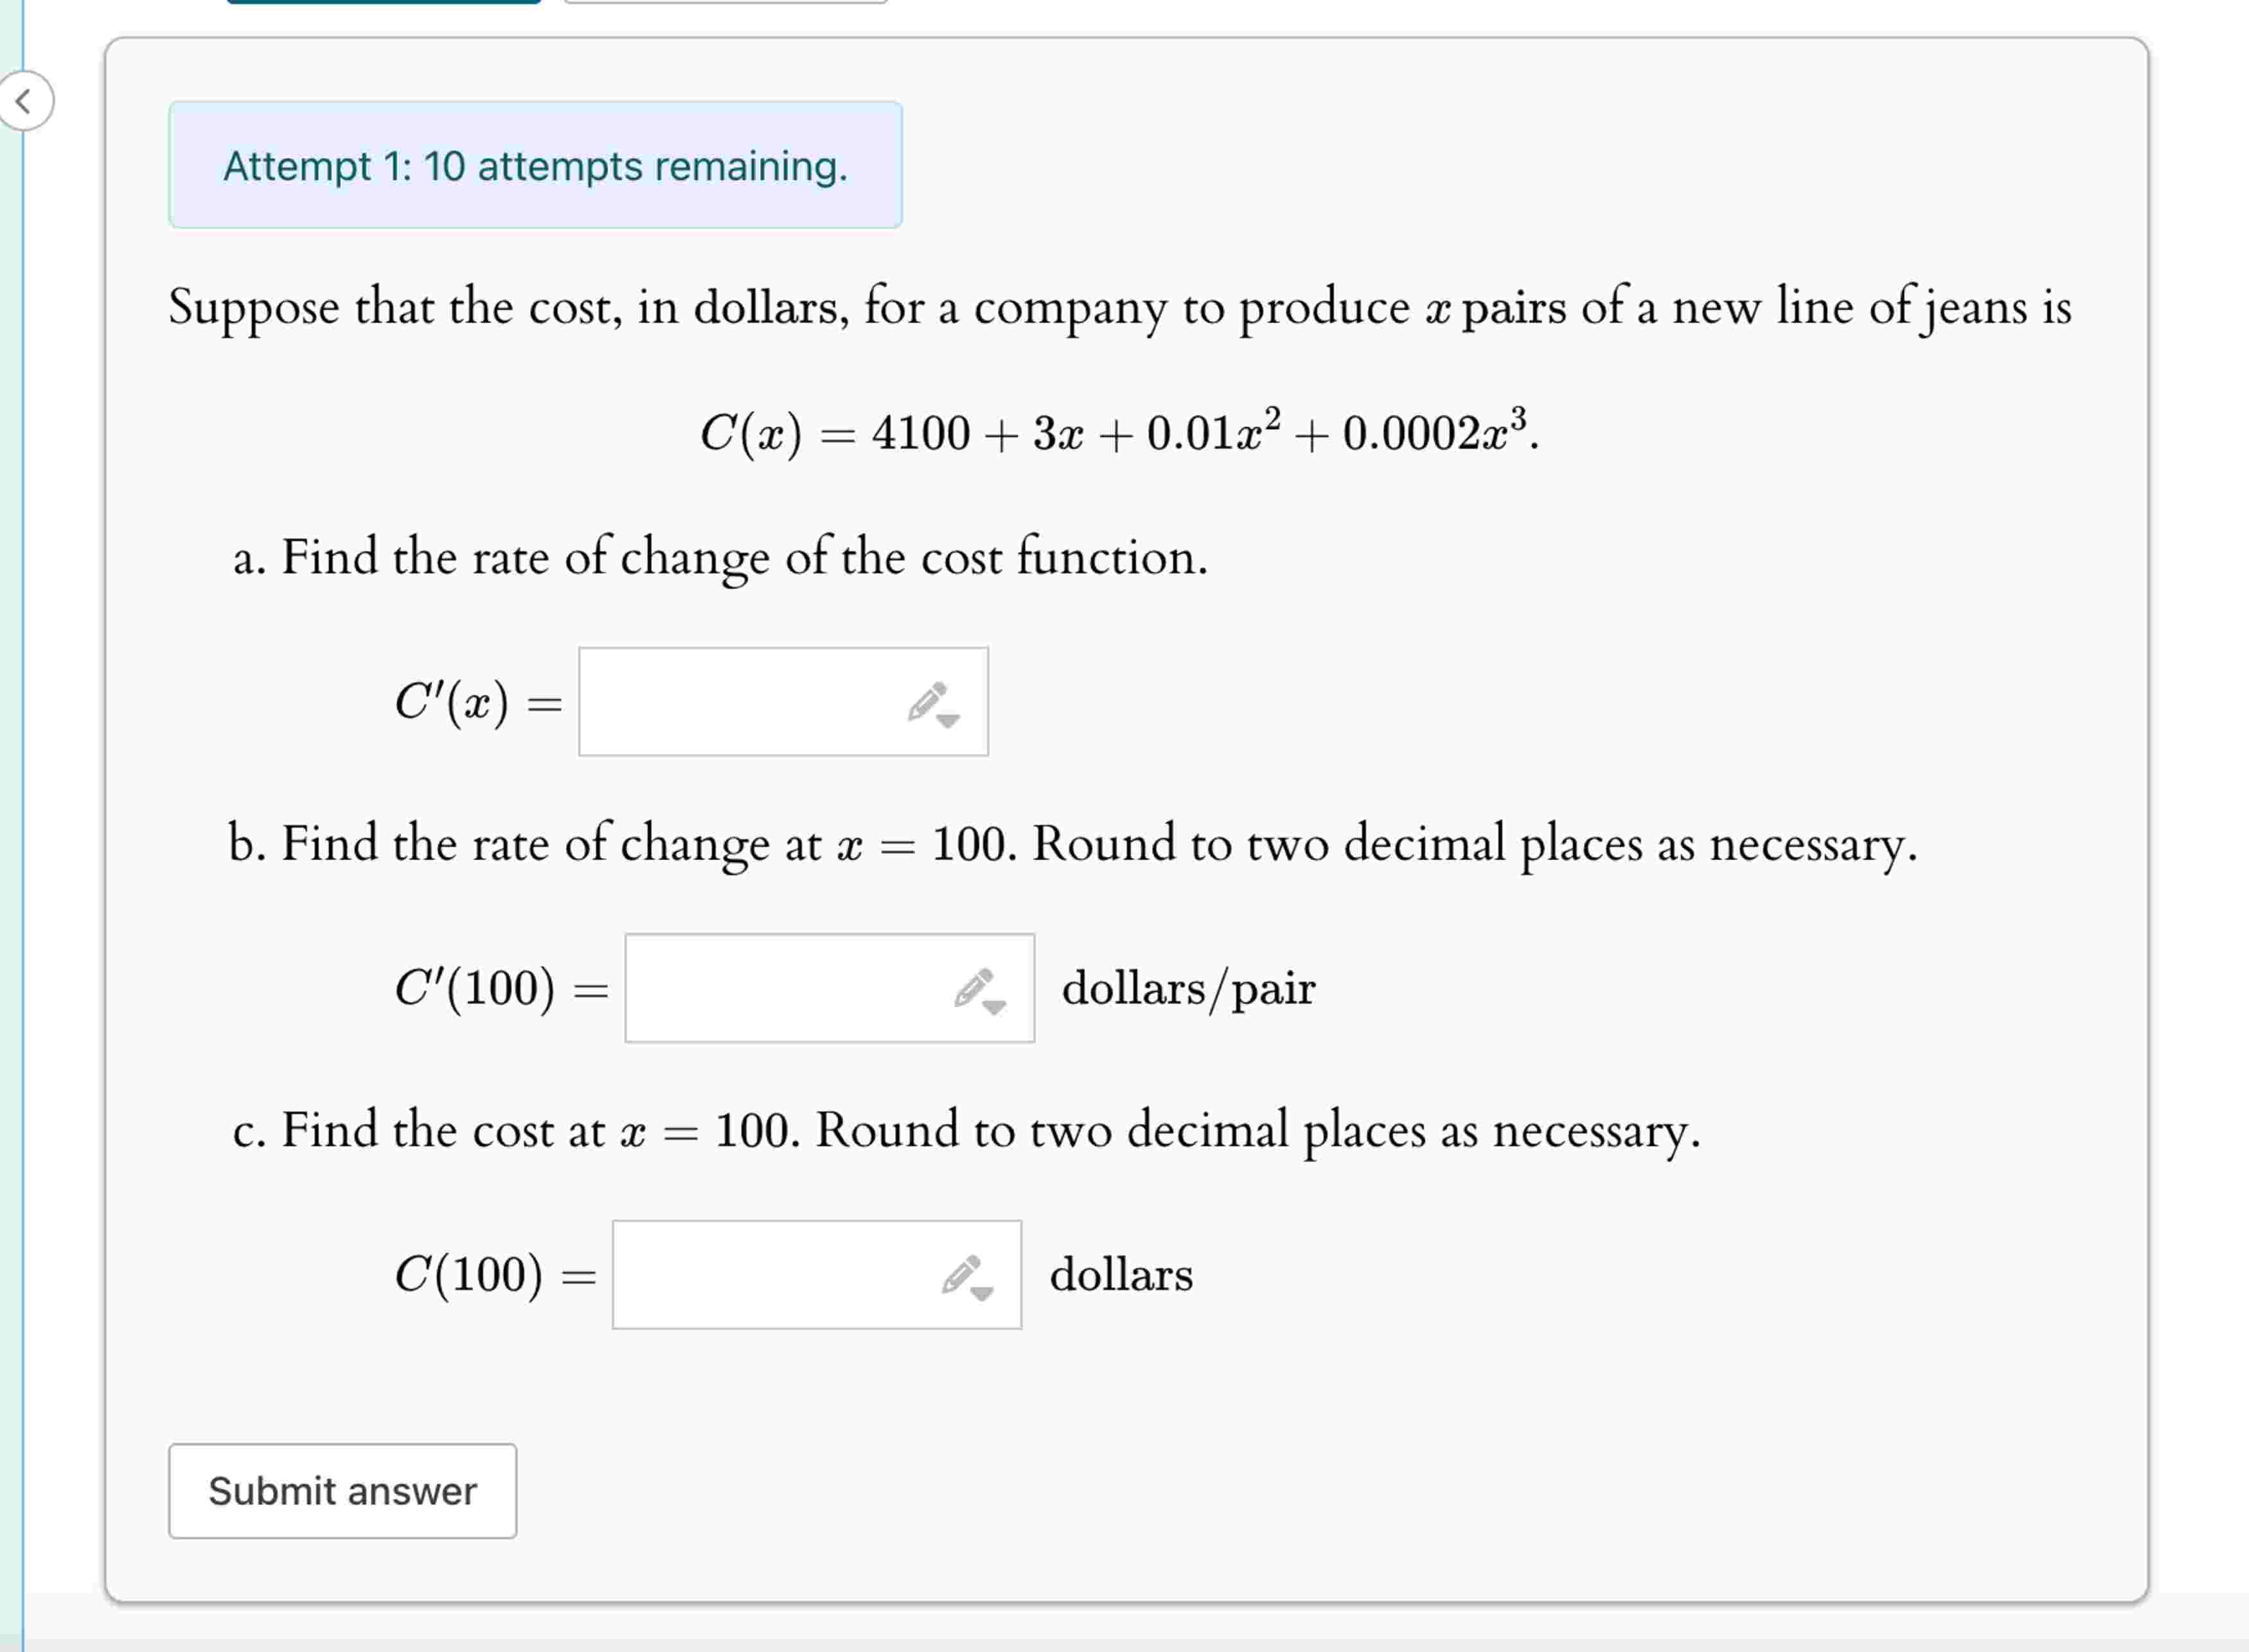Screen dimensions: 2249x1652
Task: Open dropdown arrow beside C'(100) pencil
Action: coord(995,1007)
